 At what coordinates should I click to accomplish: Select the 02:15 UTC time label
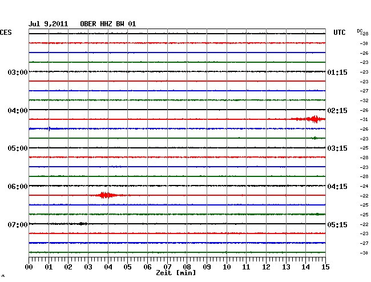(337, 111)
